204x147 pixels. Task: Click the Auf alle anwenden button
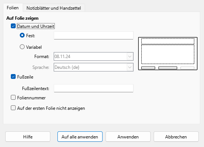(x=80, y=137)
